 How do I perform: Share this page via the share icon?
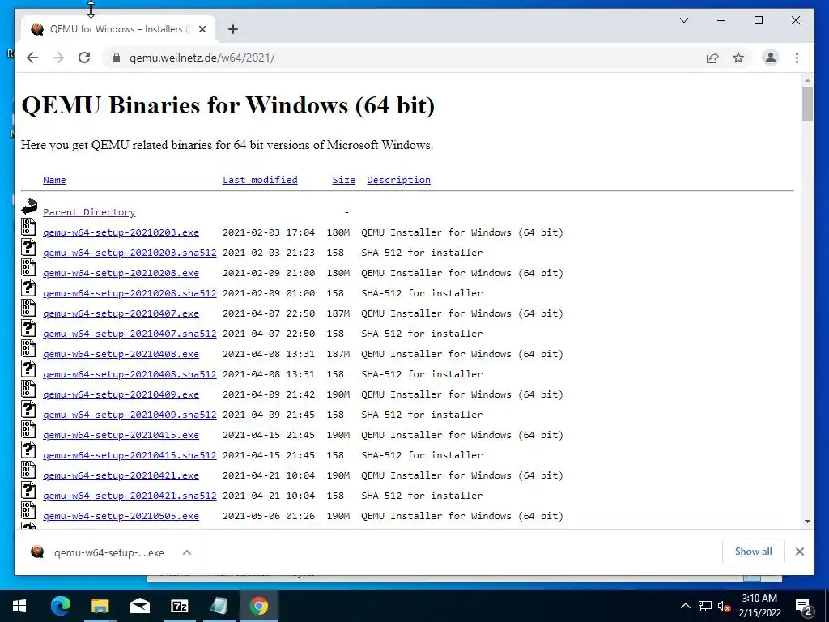point(712,58)
